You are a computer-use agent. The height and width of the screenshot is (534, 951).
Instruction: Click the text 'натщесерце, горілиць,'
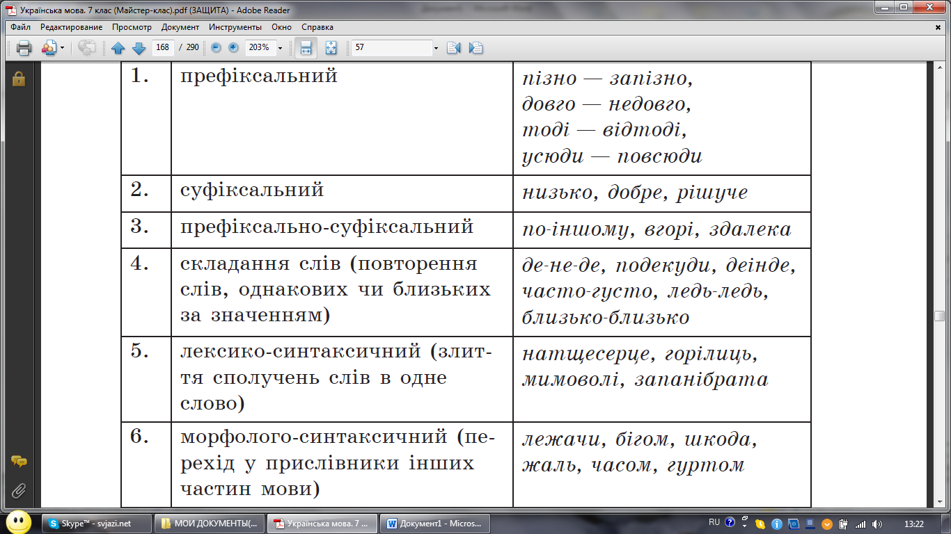[x=640, y=355]
